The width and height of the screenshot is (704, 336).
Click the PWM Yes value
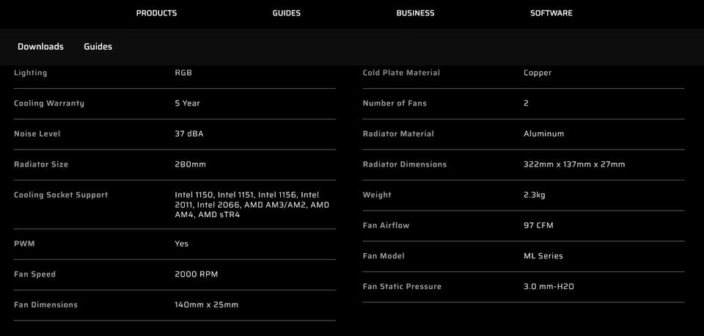(x=181, y=244)
